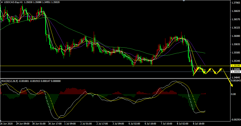Click the 1.36820 price axis value
The width and height of the screenshot is (241, 126).
(236, 11)
